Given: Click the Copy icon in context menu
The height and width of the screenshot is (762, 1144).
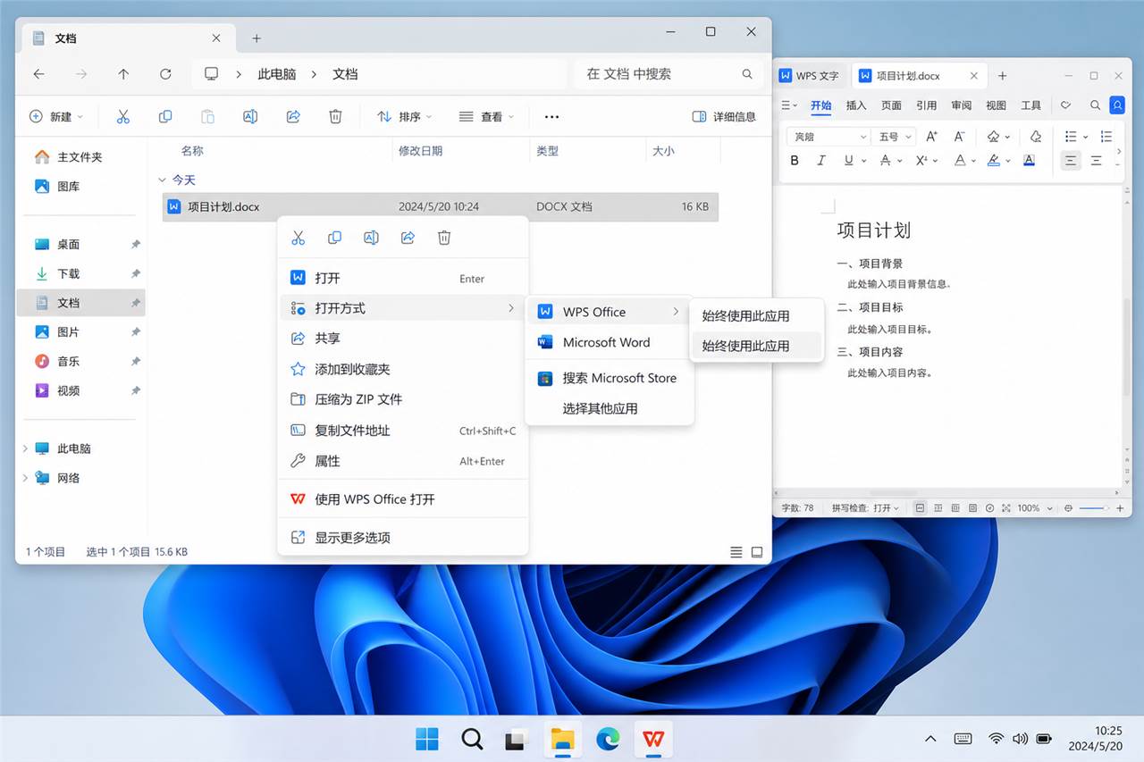Looking at the screenshot, I should coord(334,238).
